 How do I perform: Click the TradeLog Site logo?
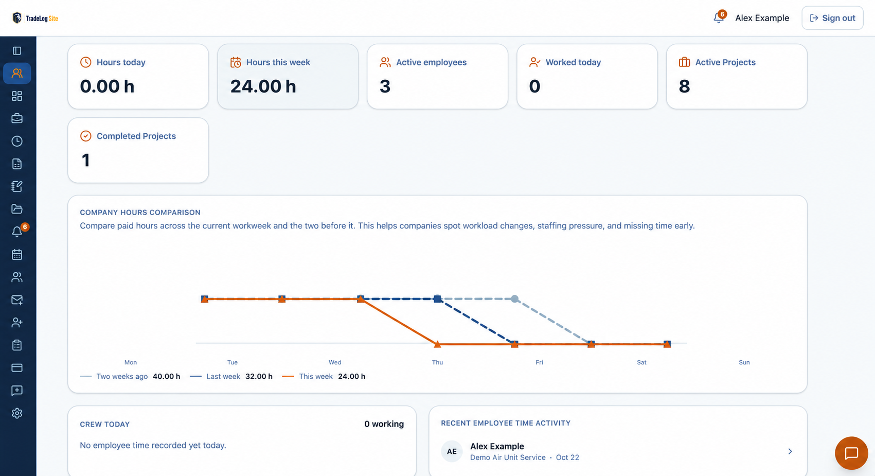pyautogui.click(x=35, y=18)
